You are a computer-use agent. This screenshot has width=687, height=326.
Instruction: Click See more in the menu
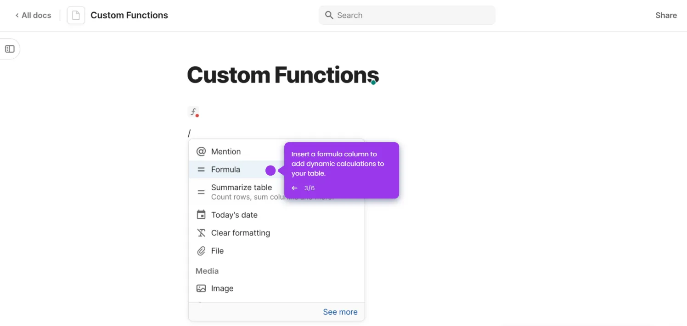point(340,312)
